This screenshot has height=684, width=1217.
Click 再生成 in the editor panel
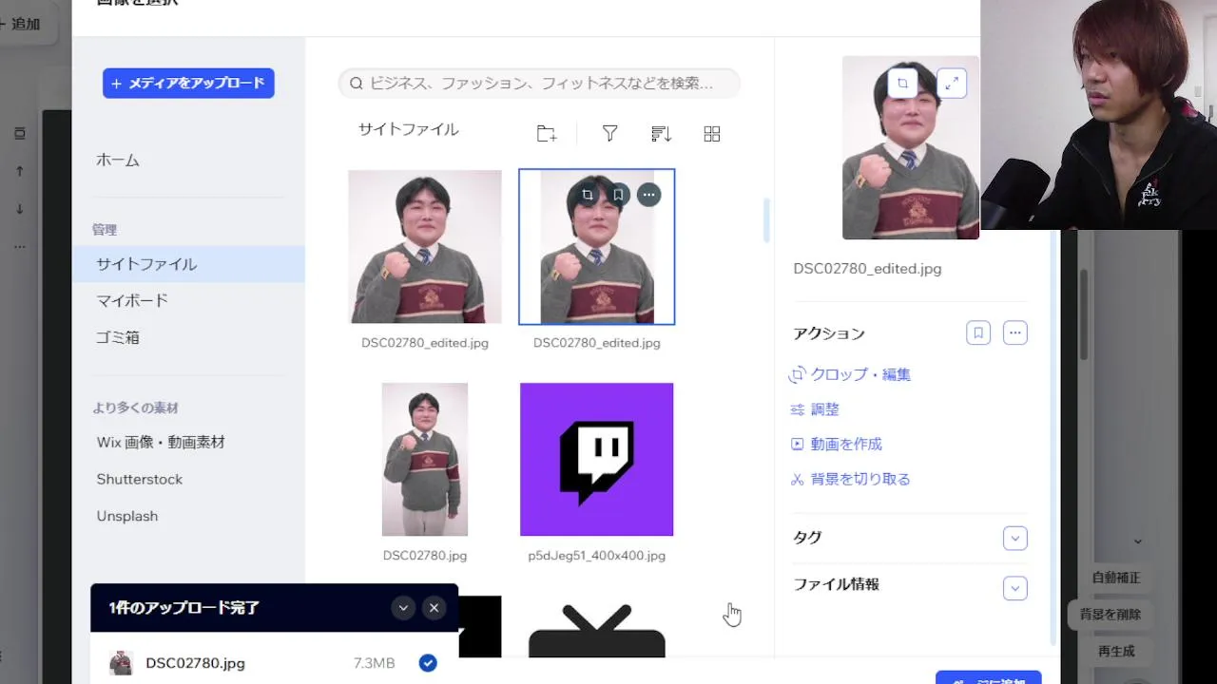coord(1116,652)
